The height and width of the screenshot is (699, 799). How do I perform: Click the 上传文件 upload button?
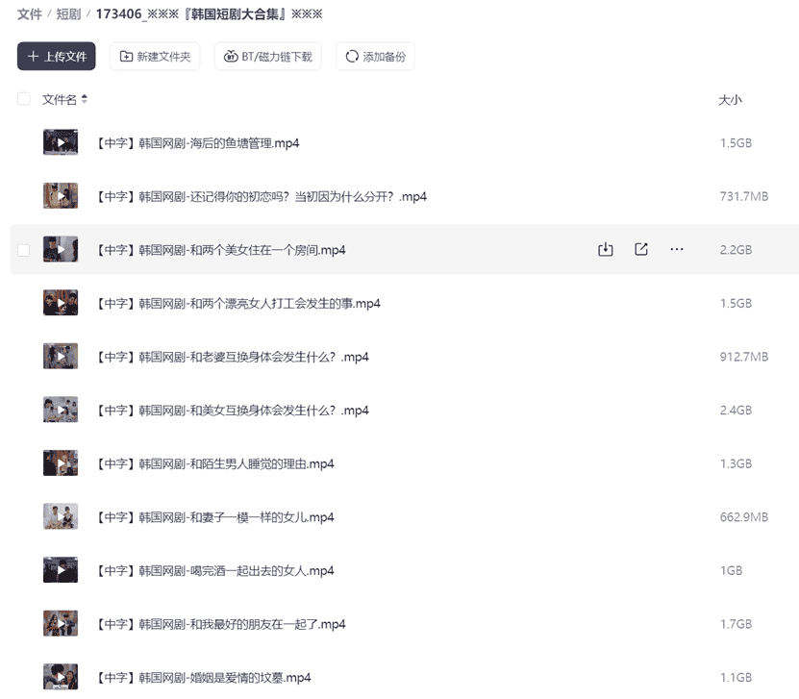pyautogui.click(x=57, y=56)
